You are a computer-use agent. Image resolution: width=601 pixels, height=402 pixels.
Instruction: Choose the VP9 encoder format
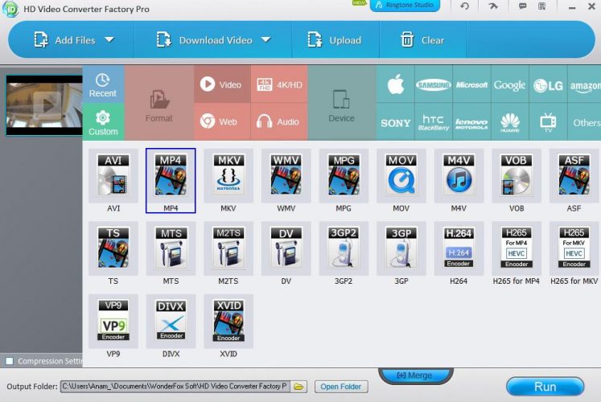click(x=113, y=322)
